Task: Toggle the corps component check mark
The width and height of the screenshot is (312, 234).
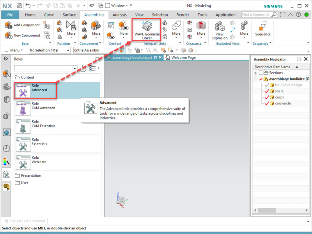Action: [267, 97]
